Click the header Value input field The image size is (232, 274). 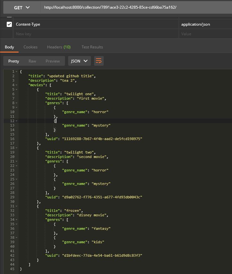[x=205, y=34]
